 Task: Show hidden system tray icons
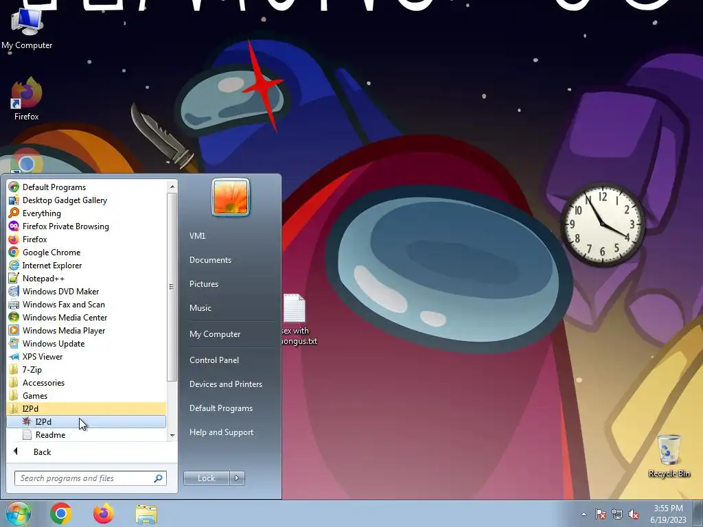584,514
